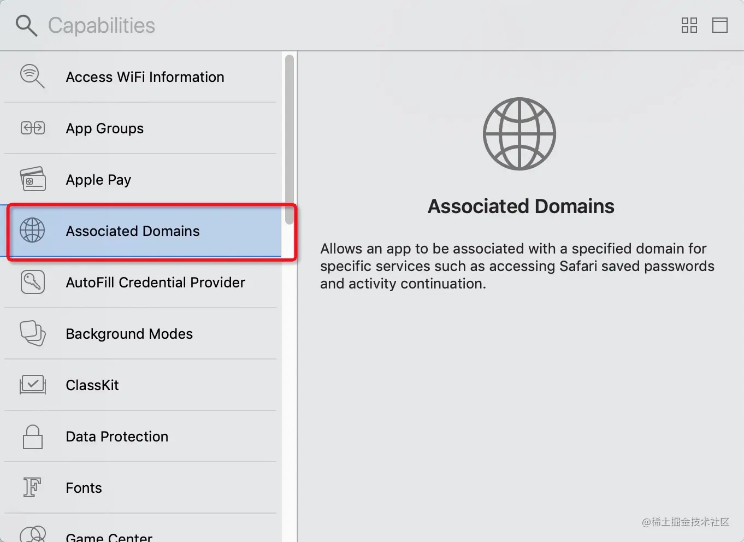
Task: Click the Background Modes icon
Action: (x=33, y=333)
